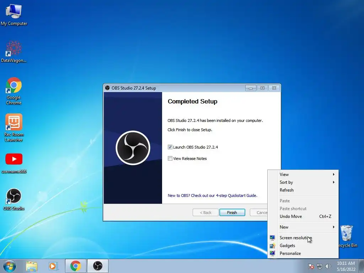364x273 pixels.
Task: Click the disabled Paste entry
Action: click(x=303, y=201)
